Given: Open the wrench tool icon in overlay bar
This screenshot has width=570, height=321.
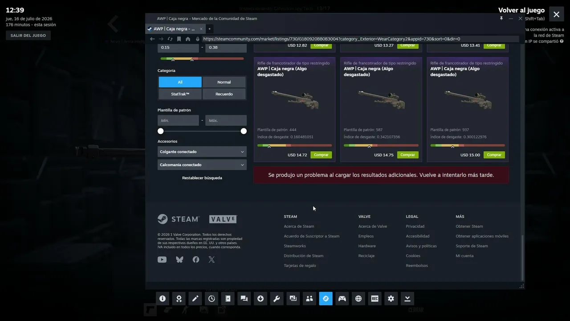Looking at the screenshot, I should click(277, 298).
